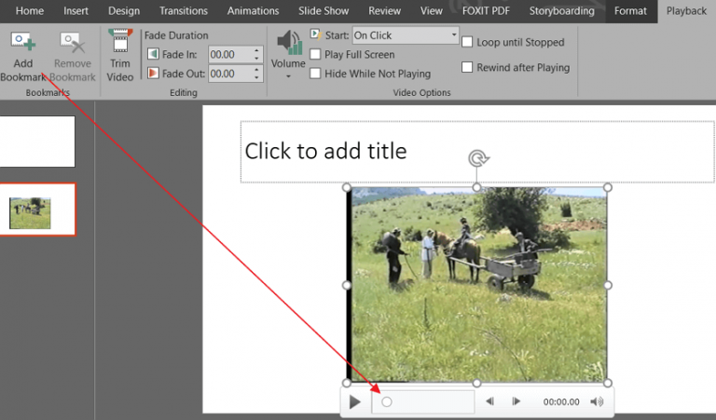
Task: Click the 'Click to add title' placeholder
Action: [477, 152]
